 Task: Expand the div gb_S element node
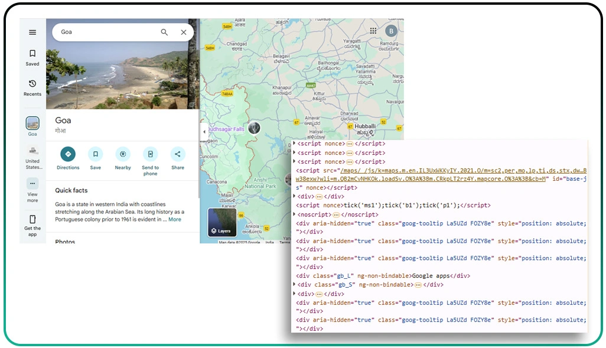(x=295, y=285)
